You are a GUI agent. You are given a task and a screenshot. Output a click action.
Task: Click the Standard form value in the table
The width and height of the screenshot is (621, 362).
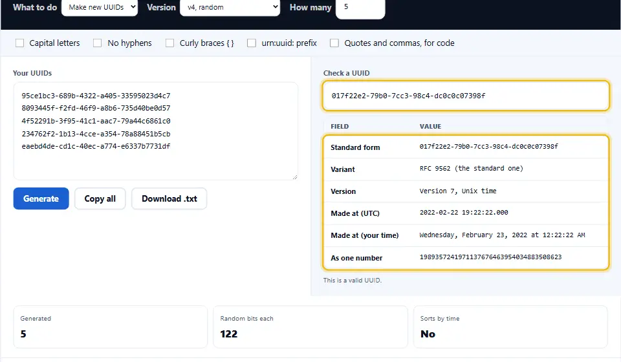point(489,146)
